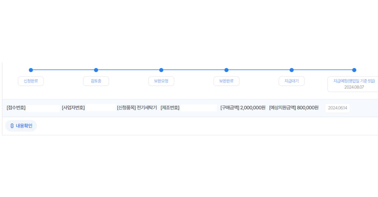Click the 지급대기 status label
Image resolution: width=378 pixels, height=197 pixels.
292,81
